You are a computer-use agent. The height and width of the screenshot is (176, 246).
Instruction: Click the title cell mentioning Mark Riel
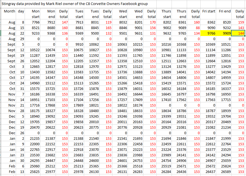click(75, 4)
